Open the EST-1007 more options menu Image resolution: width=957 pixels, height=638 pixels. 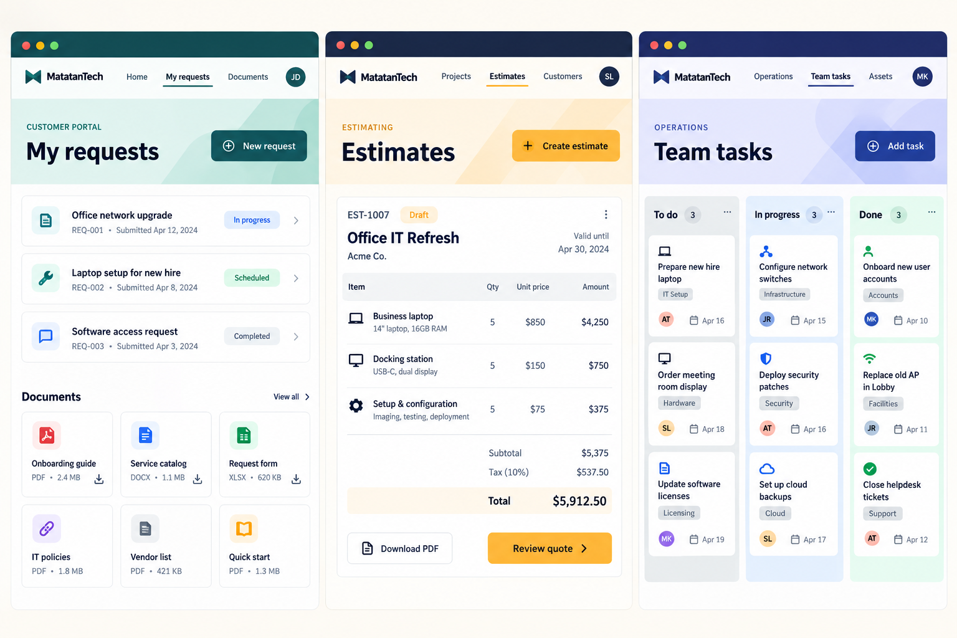tap(606, 214)
